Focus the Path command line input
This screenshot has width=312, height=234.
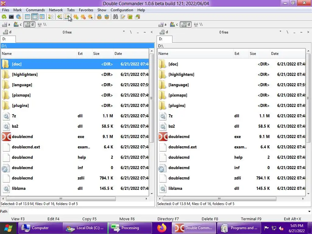tap(158, 211)
